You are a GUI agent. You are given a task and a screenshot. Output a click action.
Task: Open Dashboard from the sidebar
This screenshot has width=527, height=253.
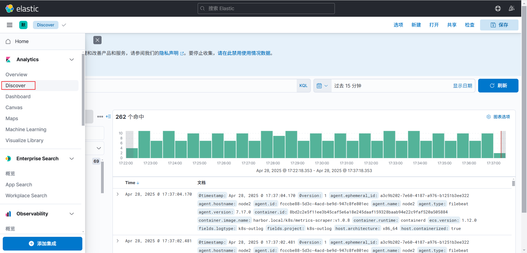pyautogui.click(x=18, y=97)
